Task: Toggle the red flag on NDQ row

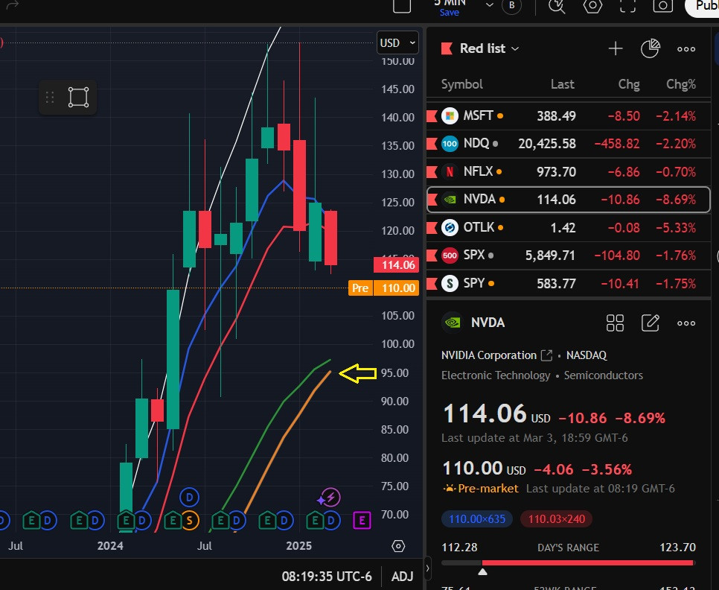Action: click(x=432, y=144)
